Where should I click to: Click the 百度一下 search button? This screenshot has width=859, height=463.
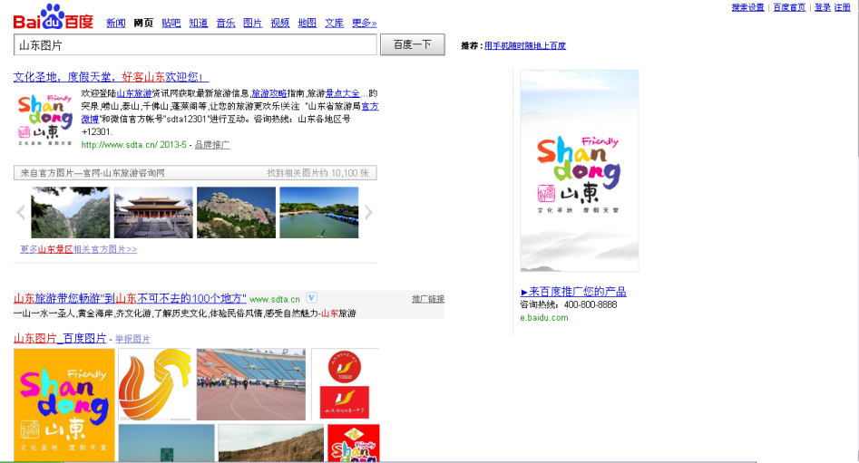coord(413,44)
